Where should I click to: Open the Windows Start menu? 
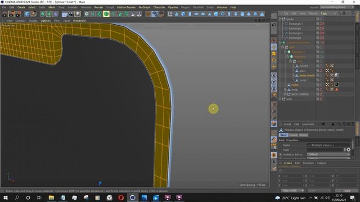[6, 198]
